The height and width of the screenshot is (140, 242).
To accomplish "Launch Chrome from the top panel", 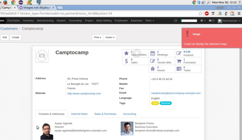I will click(x=13, y=2).
